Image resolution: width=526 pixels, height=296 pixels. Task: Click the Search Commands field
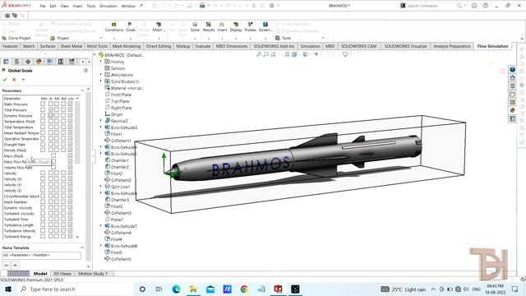[431, 6]
